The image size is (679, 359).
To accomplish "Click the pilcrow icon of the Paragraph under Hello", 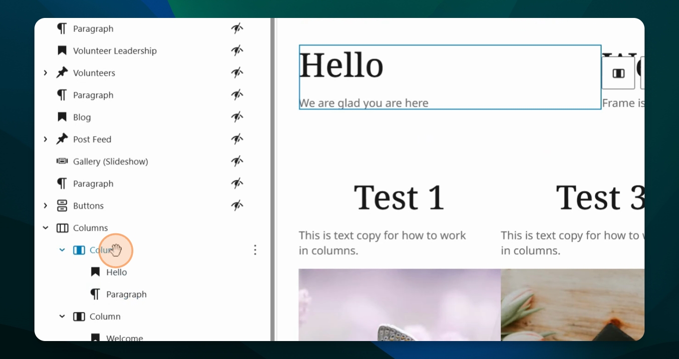I will (x=95, y=294).
